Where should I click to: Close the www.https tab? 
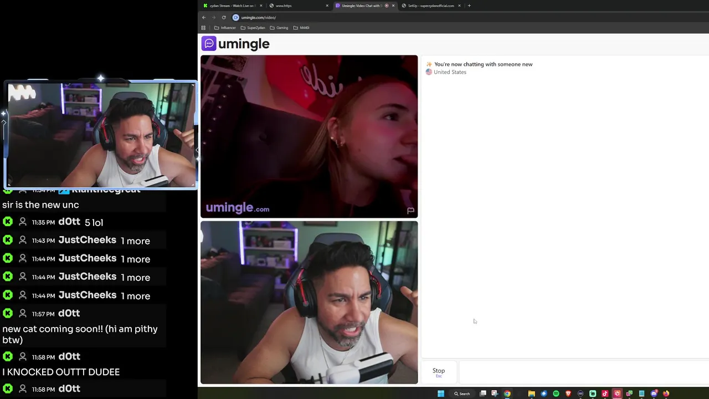tap(327, 6)
